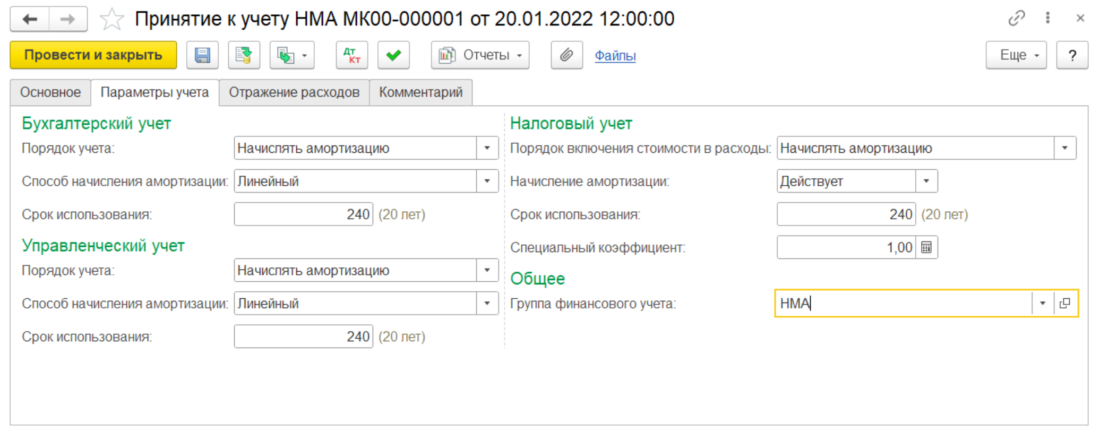Expand Начисление амортизации Действует dropdown
1100x433 pixels.
[926, 181]
